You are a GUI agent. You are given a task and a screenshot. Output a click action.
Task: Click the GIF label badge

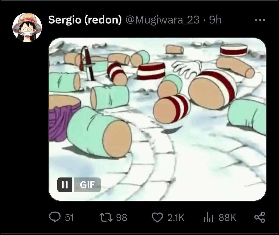point(87,185)
